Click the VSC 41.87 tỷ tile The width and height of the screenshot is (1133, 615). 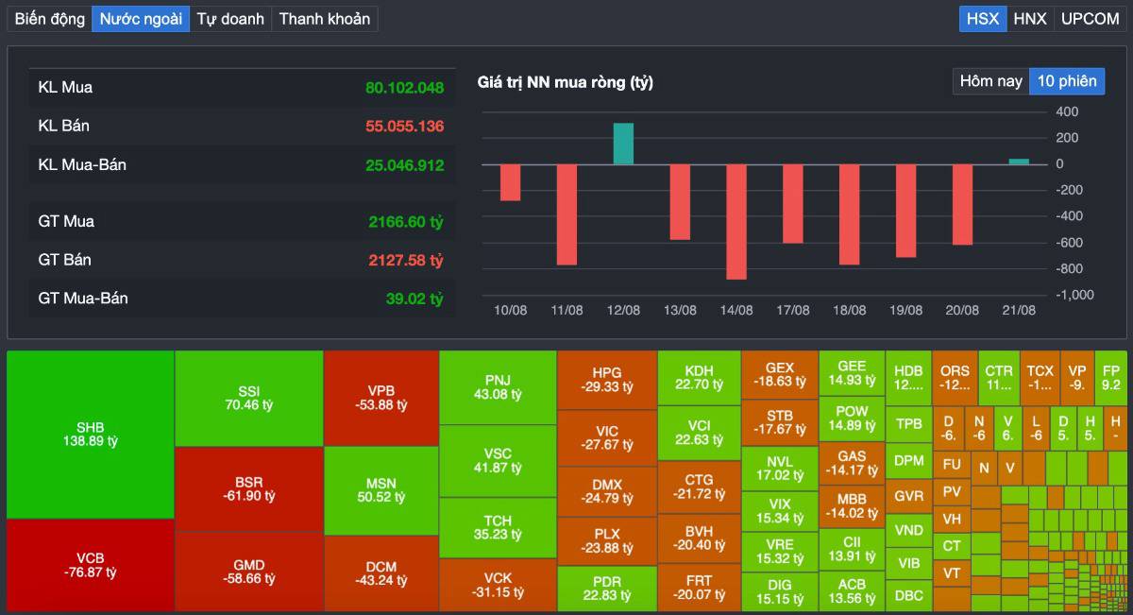498,460
